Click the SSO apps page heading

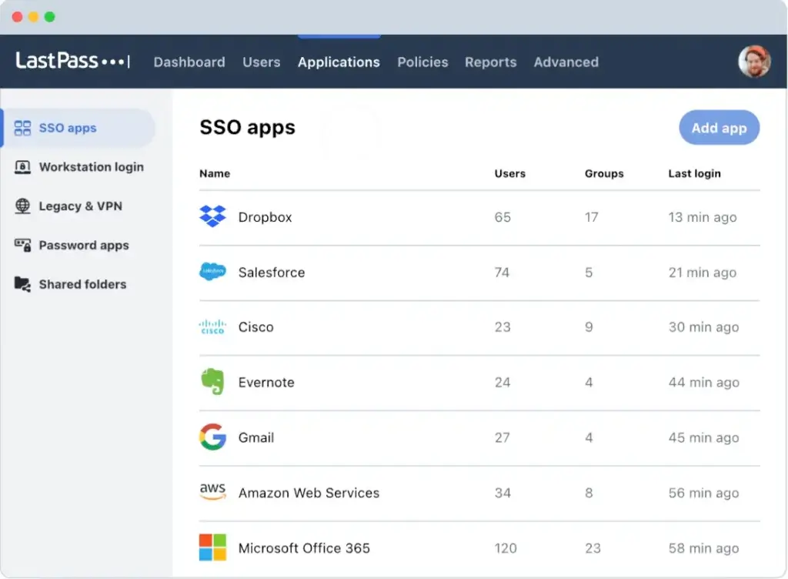(x=247, y=128)
